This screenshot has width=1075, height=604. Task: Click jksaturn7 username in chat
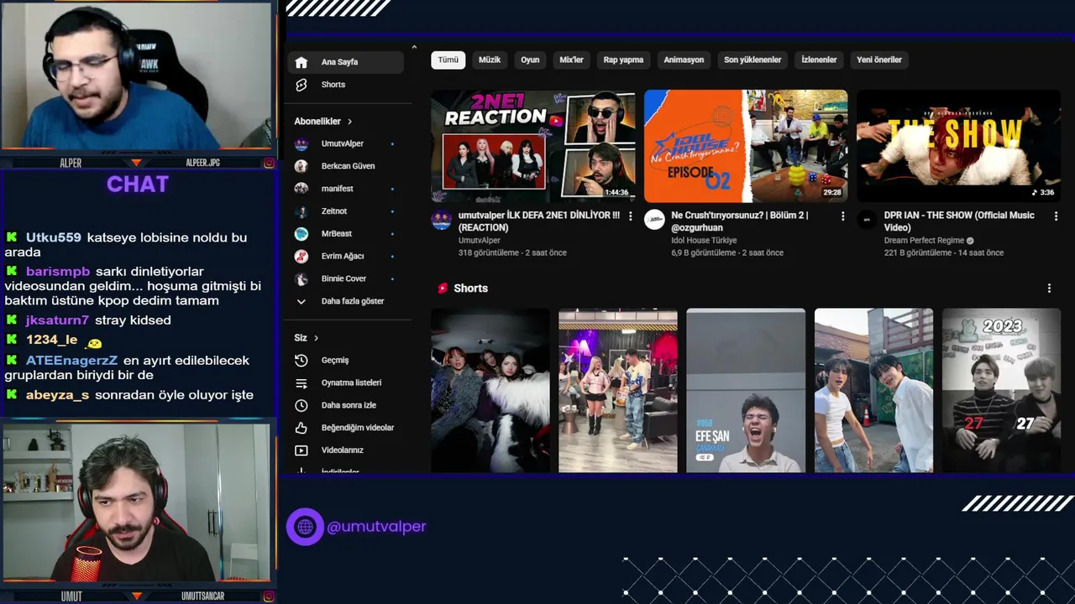pyautogui.click(x=57, y=320)
